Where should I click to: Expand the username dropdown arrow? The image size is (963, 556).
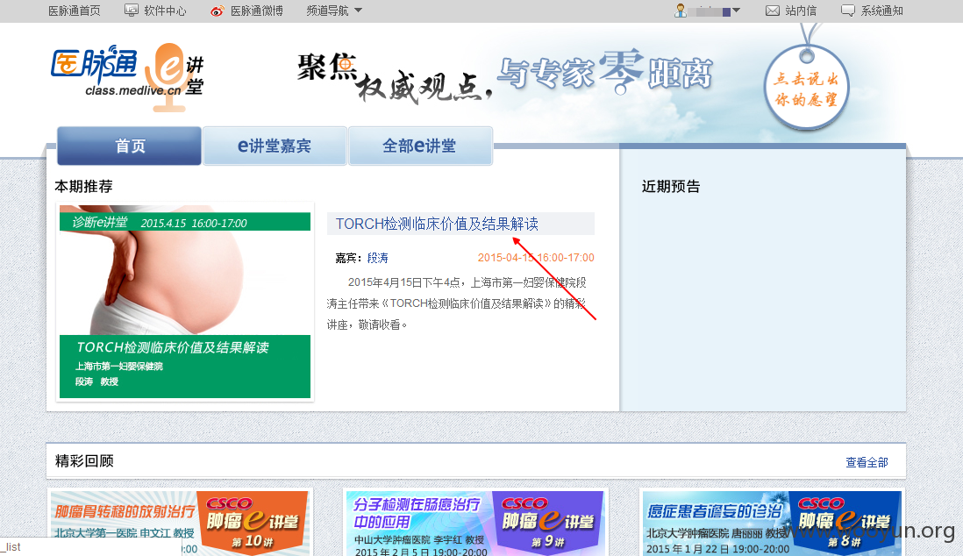(737, 11)
